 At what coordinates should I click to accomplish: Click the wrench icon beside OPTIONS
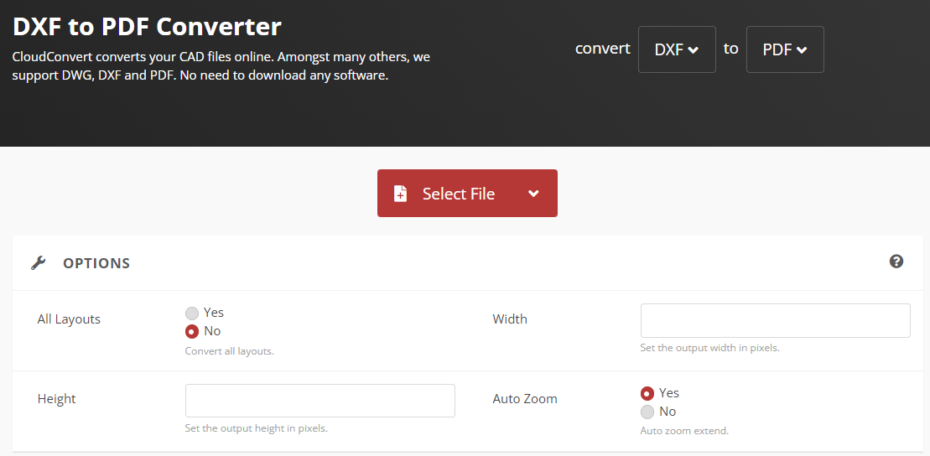[39, 262]
